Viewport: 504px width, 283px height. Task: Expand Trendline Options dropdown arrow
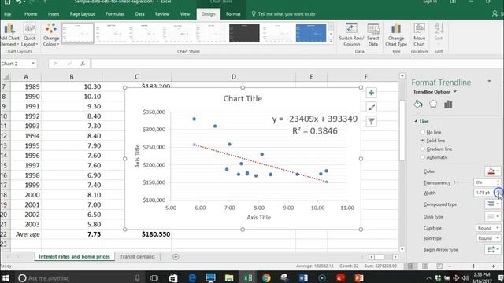455,92
